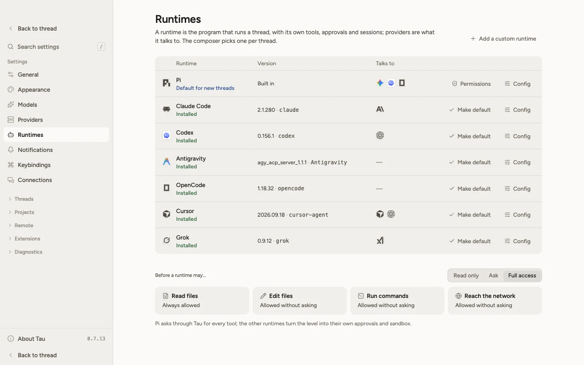Open Config for Claude Code

[x=517, y=110]
